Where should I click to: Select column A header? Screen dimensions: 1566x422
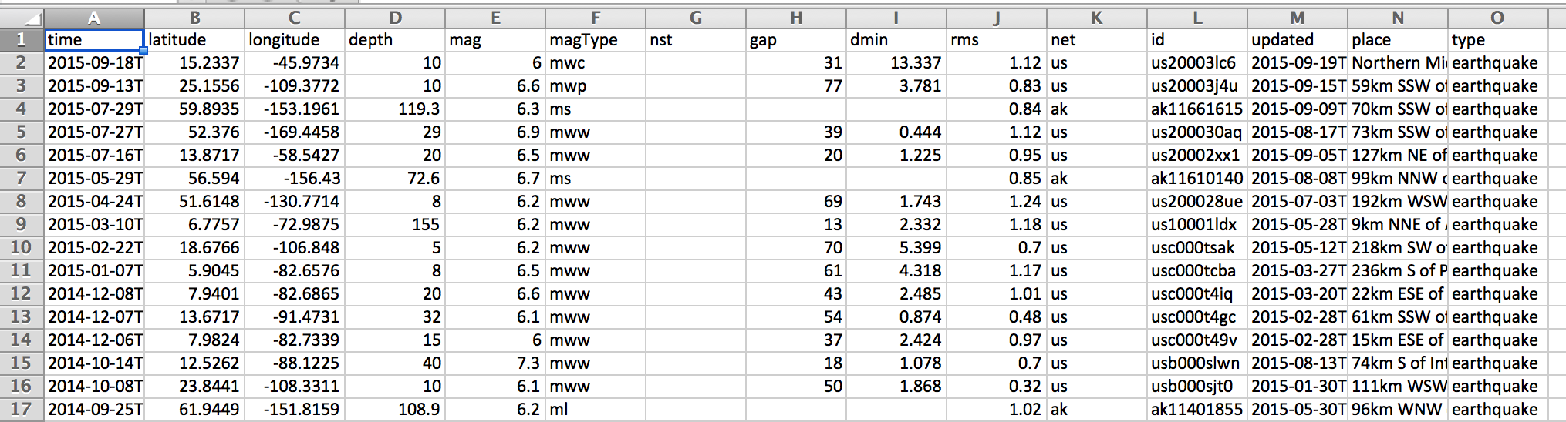(x=94, y=18)
